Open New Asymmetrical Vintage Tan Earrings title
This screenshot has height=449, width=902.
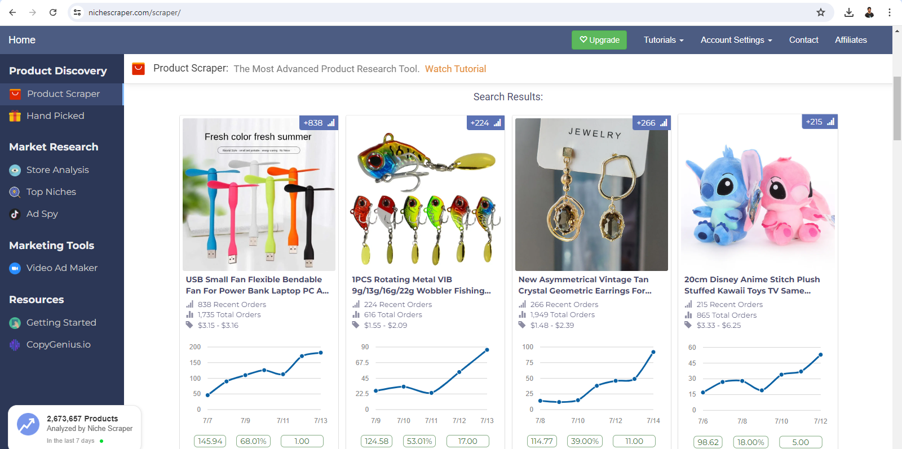coord(585,285)
